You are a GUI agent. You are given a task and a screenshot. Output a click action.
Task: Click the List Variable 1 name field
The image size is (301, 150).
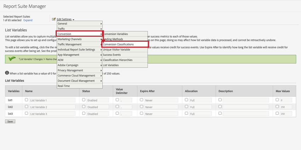52,100
